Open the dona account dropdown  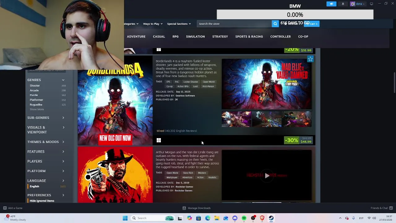[358, 4]
